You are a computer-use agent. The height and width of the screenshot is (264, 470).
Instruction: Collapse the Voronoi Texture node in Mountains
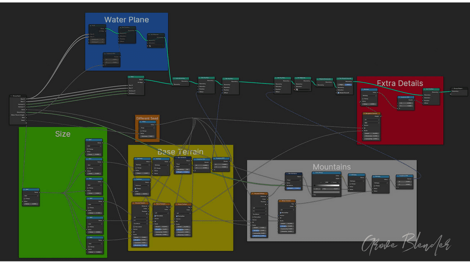coord(253,193)
